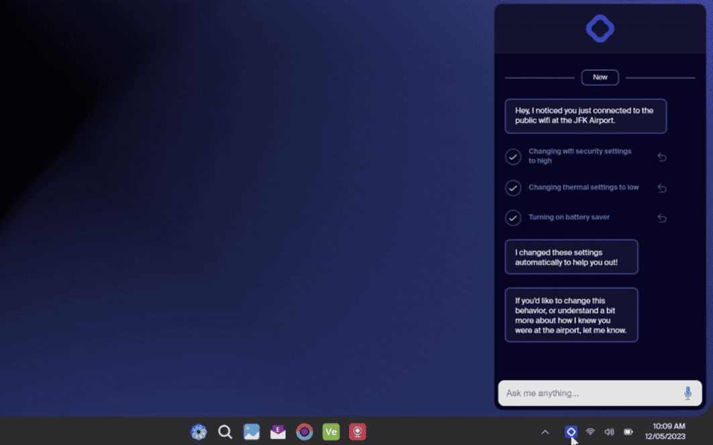The height and width of the screenshot is (445, 713).
Task: Activate the microphone voice input
Action: [688, 393]
